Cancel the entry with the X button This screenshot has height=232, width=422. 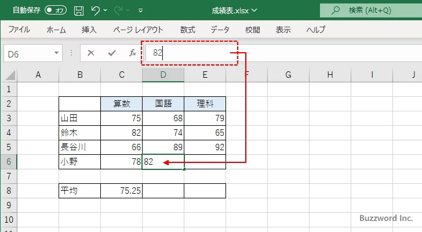(90, 53)
